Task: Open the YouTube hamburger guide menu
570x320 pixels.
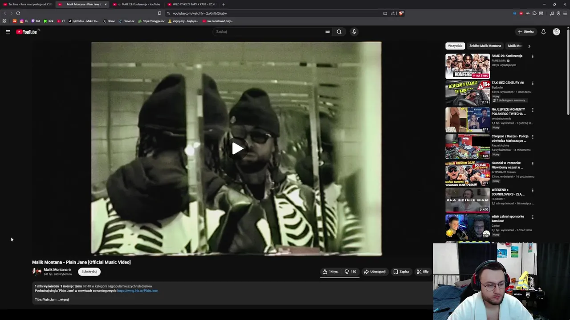Action: pos(8,32)
